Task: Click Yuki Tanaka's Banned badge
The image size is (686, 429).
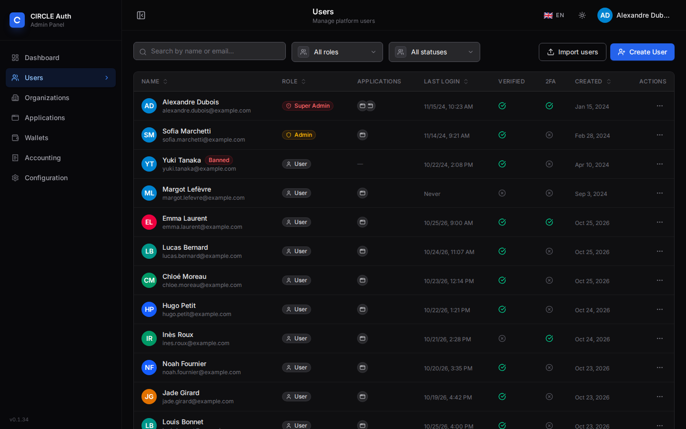Action: tap(219, 160)
